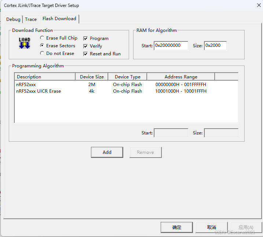Select the nRF52xxx UICR Erase row
263x237 pixels.
pos(126,91)
